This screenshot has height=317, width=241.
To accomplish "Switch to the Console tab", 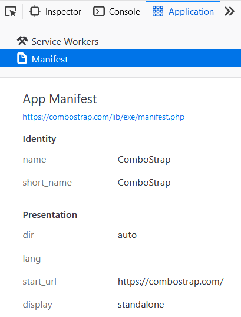I will 117,12.
